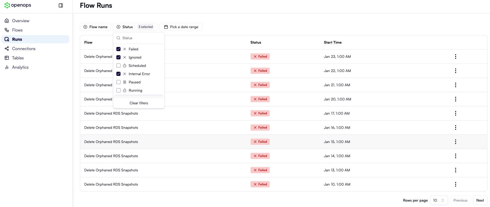The height and width of the screenshot is (207, 490).
Task: Click the Previous page button
Action: (x=460, y=200)
